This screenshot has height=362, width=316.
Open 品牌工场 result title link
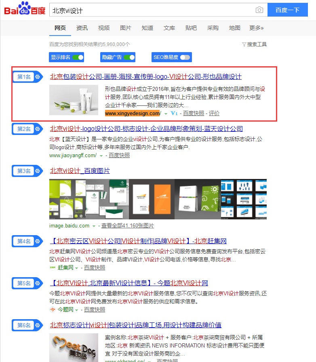tap(136, 325)
